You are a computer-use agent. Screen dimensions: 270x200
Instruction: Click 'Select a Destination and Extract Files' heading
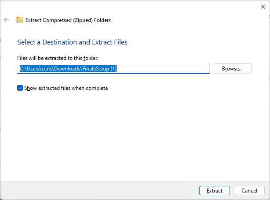[72, 42]
